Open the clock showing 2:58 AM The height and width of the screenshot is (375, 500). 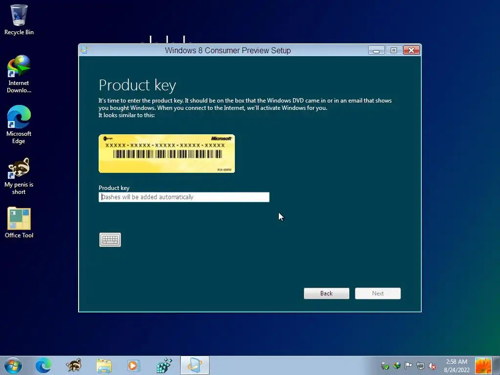(x=457, y=366)
